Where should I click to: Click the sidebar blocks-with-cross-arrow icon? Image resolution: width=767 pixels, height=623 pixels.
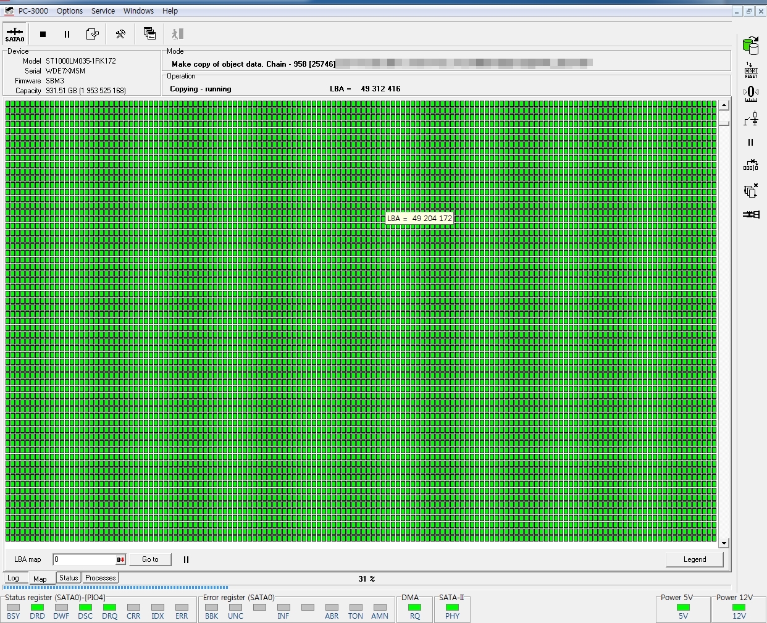point(751,165)
